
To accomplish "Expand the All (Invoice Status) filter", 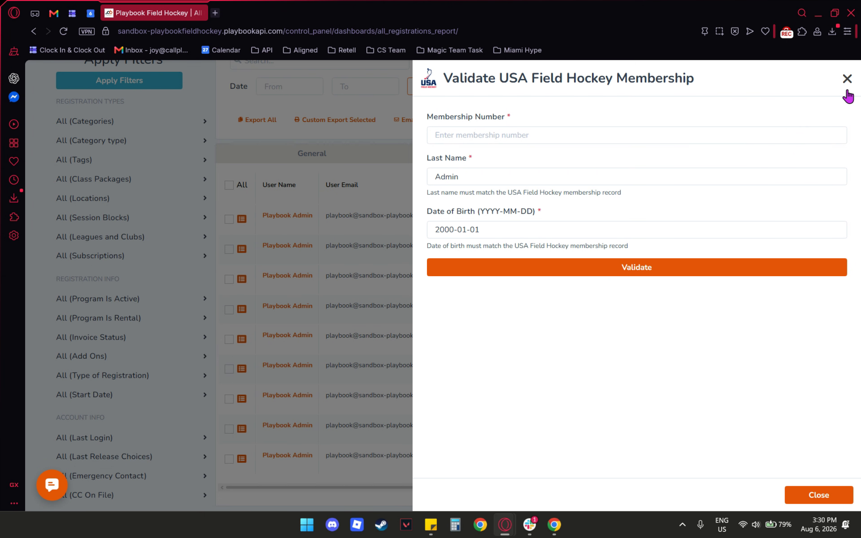I will pyautogui.click(x=132, y=337).
